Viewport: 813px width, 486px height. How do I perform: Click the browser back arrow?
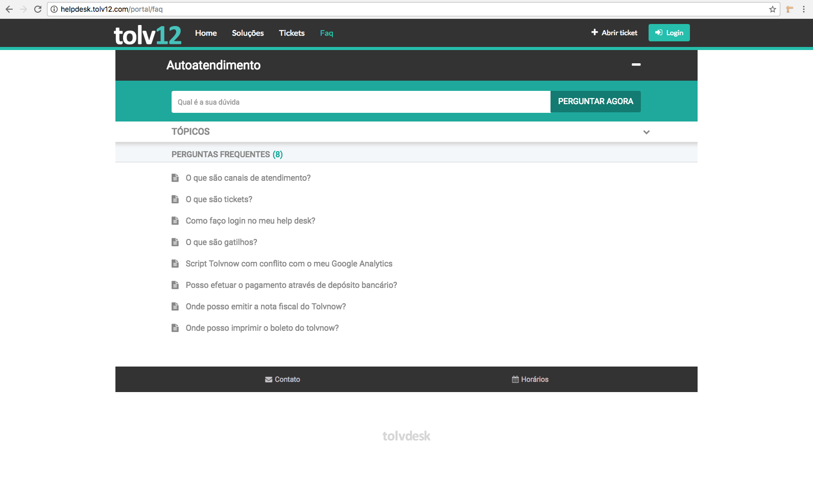[x=9, y=9]
